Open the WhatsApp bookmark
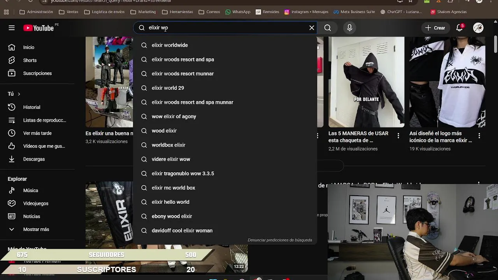The image size is (498, 280). [238, 12]
